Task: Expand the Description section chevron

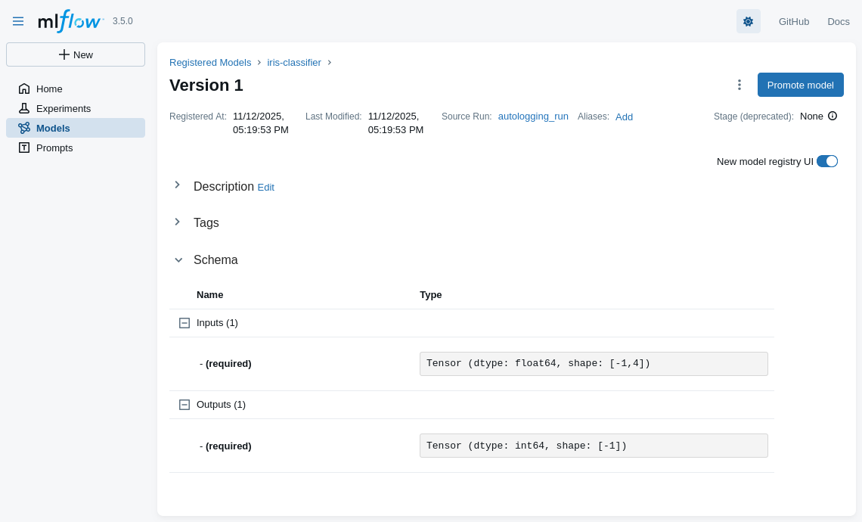Action: tap(178, 185)
